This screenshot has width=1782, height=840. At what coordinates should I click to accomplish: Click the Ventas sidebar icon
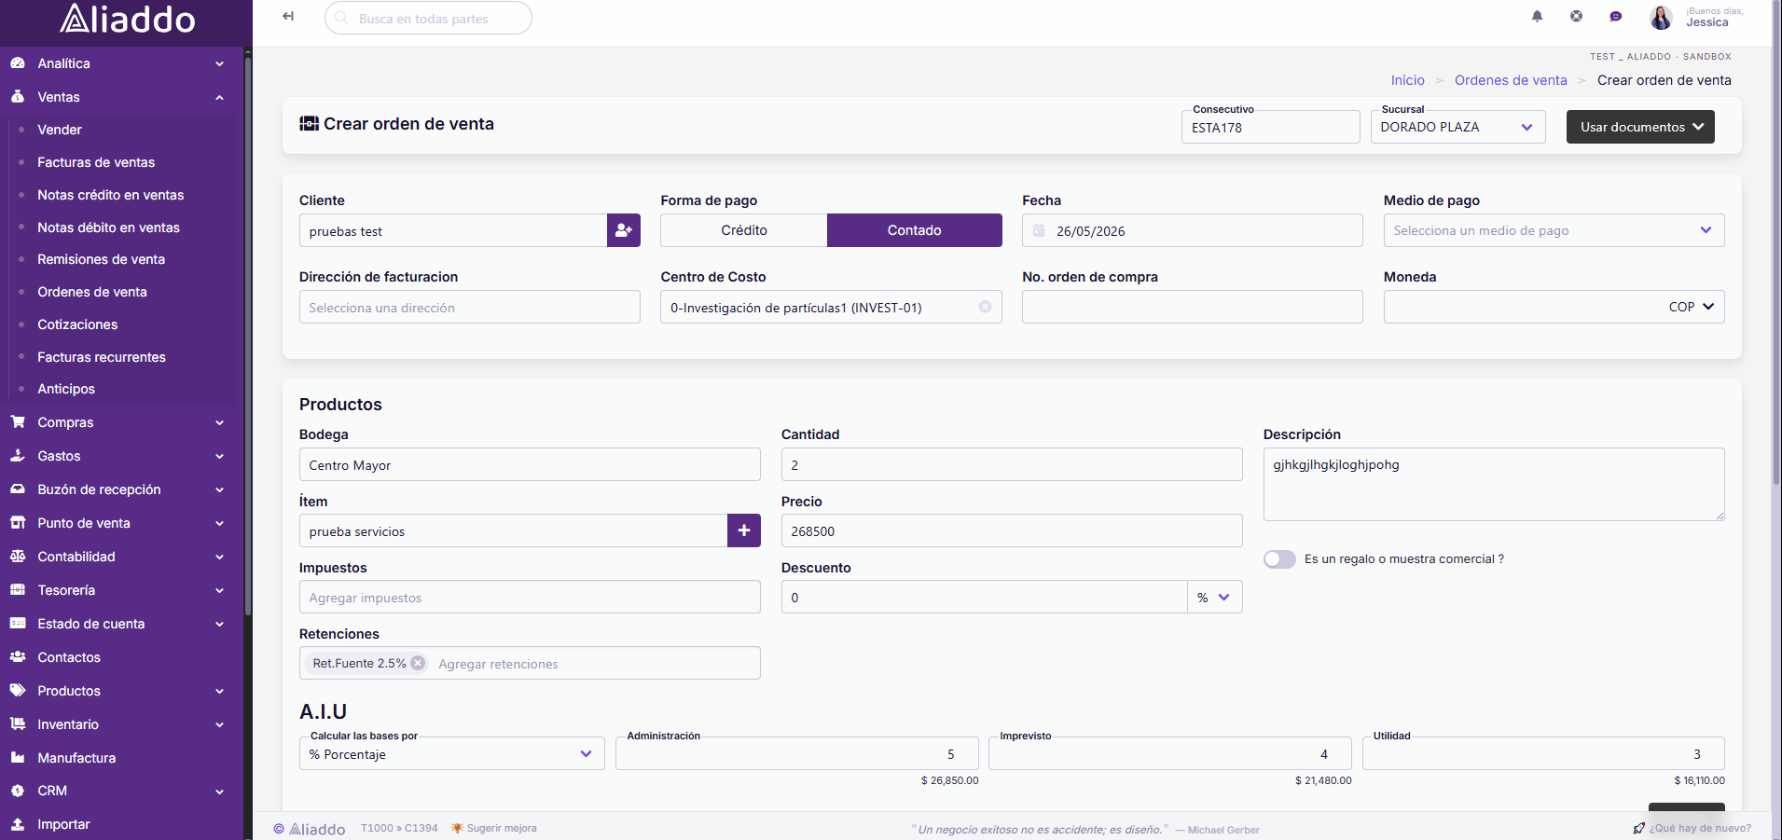click(x=18, y=97)
